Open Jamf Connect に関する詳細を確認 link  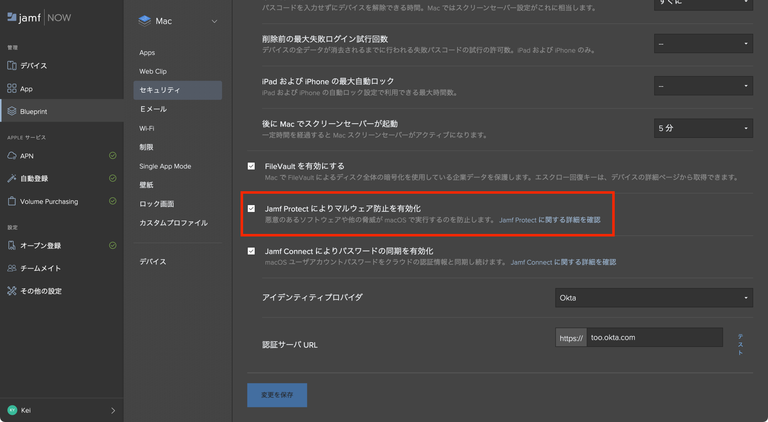click(x=563, y=262)
